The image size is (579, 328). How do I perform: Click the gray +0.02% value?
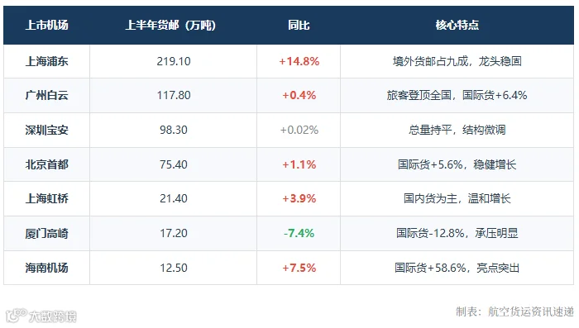(x=299, y=130)
